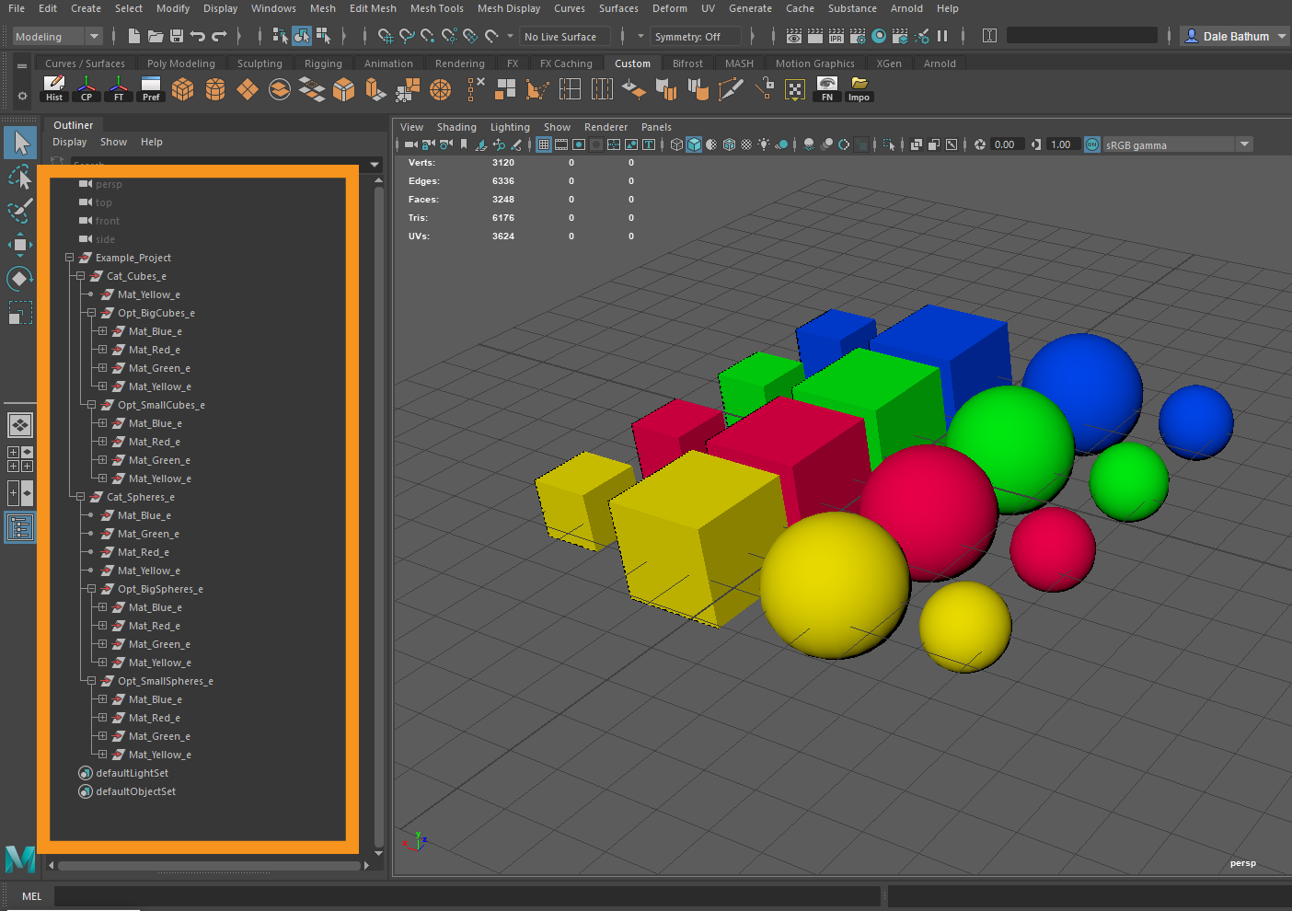Pause Viewport 2 display update
Screen dimensions: 1292x911
(942, 36)
